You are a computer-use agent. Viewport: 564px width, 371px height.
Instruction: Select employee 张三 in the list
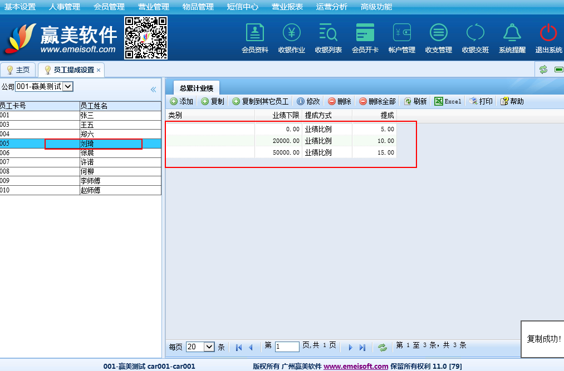(87, 116)
